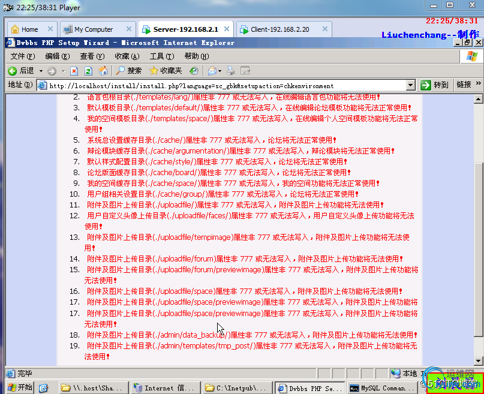Open the 收藏(A) menu
484x394 pixels.
[127, 56]
